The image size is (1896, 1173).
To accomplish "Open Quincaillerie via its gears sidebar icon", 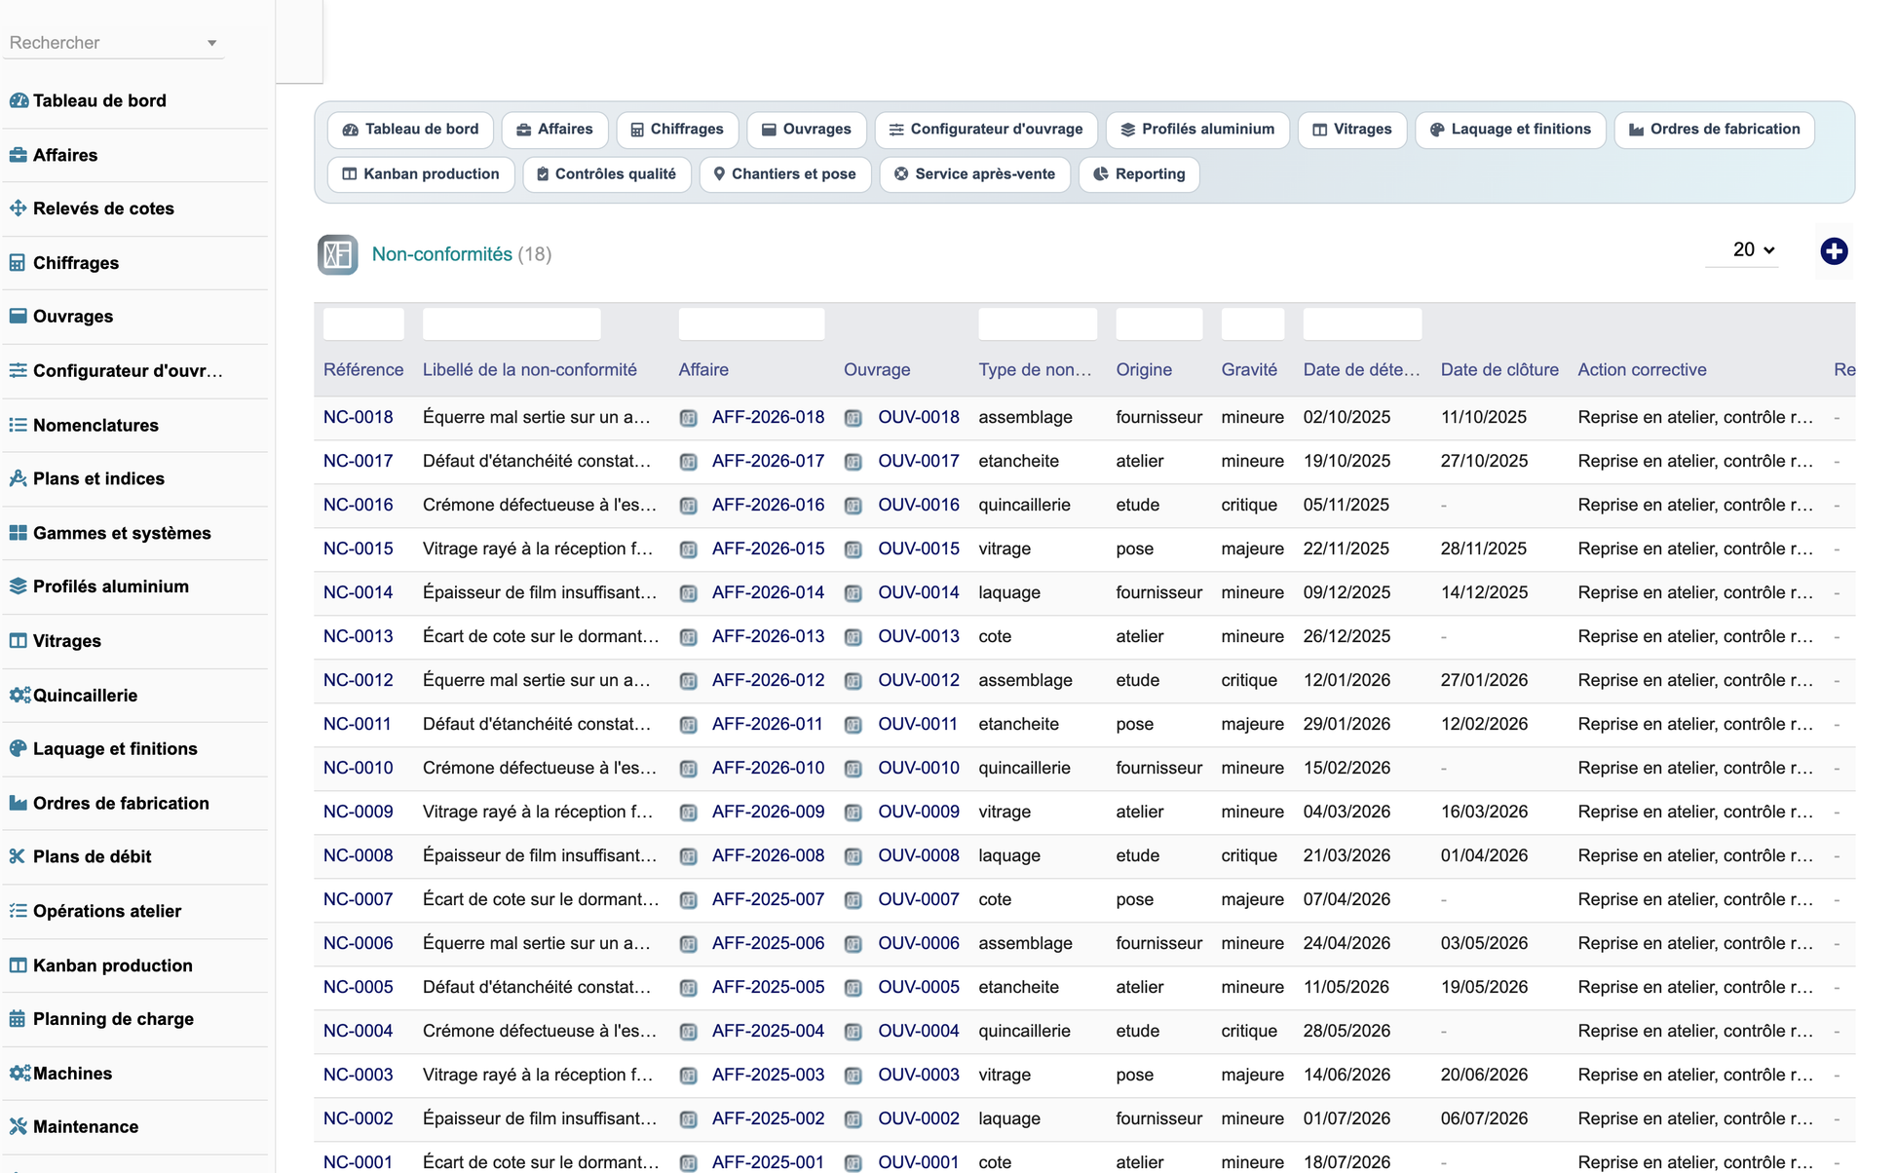I will pos(19,695).
